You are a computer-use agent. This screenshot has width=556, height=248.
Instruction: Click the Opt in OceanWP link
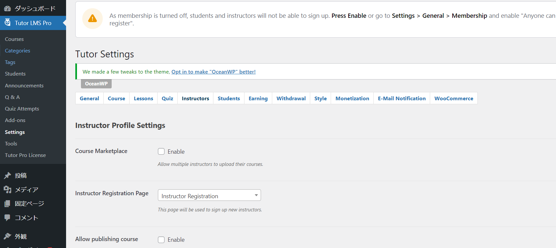point(213,72)
